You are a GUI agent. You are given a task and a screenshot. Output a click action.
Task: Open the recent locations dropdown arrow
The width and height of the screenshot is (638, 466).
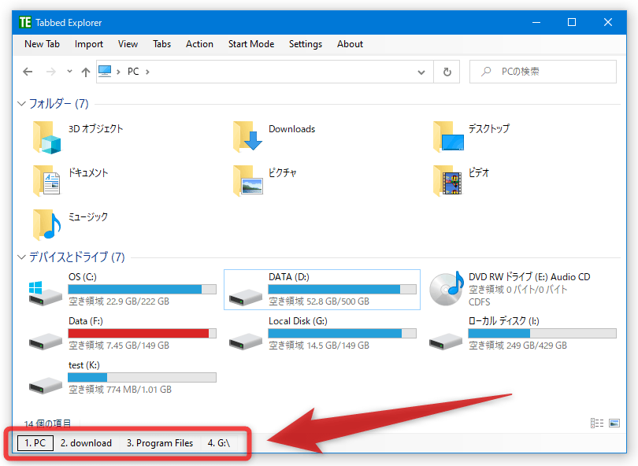(x=69, y=72)
